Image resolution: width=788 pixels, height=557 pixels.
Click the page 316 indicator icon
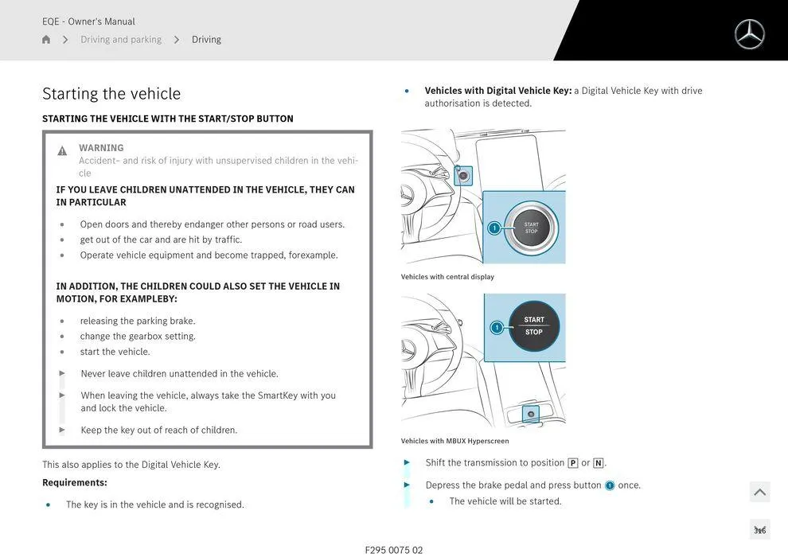point(759,528)
